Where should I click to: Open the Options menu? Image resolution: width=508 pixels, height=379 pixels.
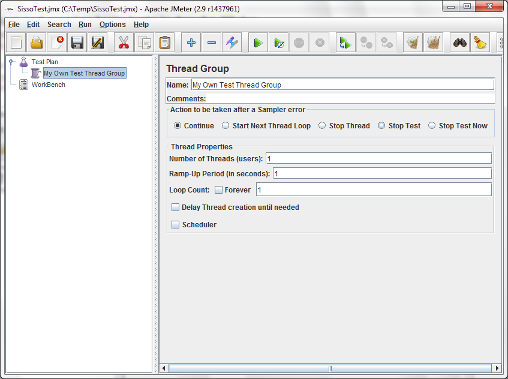[112, 25]
